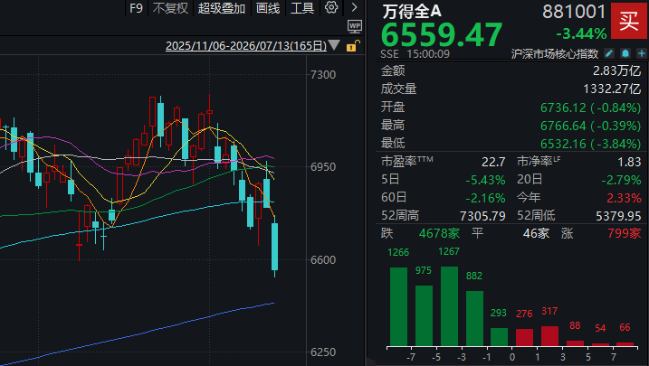Click the date range 2025/11/06-2026/07/13 link
649x366 pixels.
[246, 45]
